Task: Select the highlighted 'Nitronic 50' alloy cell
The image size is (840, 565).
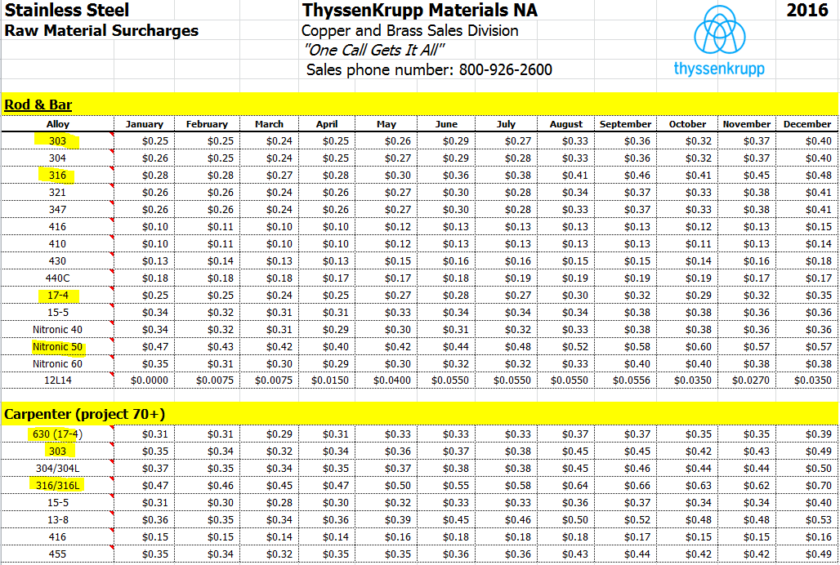Action: coord(57,347)
